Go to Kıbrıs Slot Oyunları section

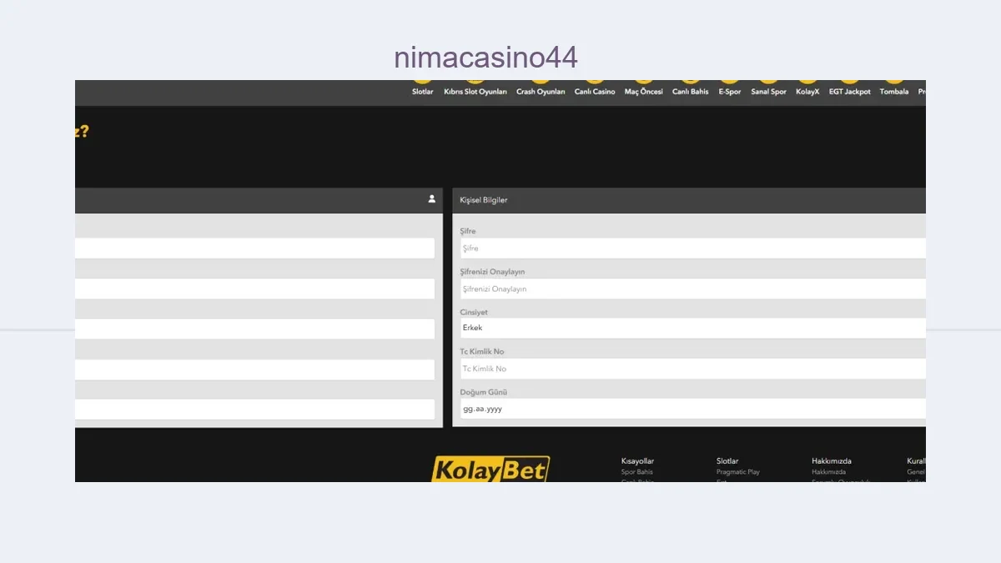click(475, 91)
